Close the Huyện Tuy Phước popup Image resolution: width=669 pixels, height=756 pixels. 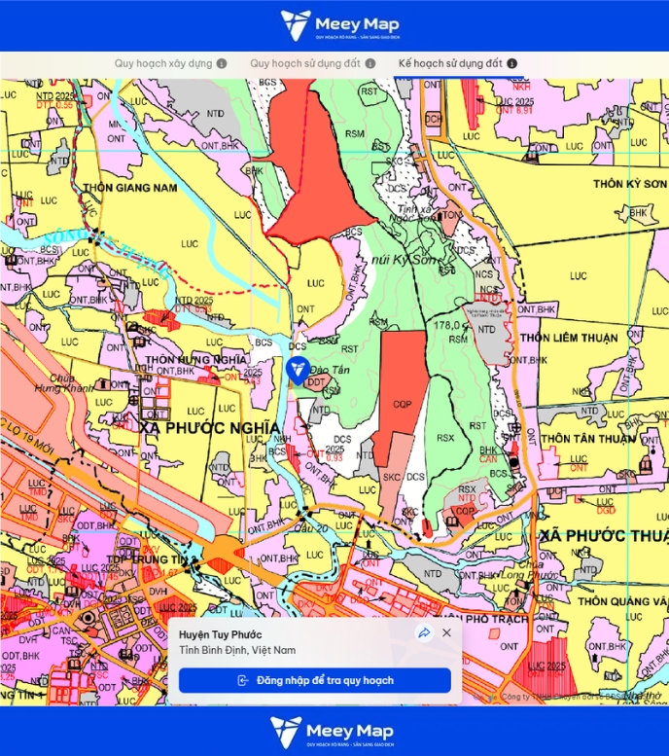tap(446, 632)
